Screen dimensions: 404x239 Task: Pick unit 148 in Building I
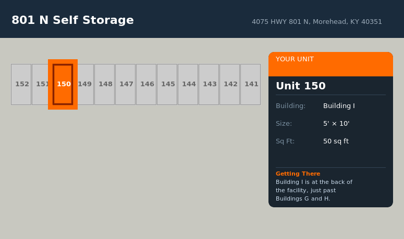coord(105,84)
